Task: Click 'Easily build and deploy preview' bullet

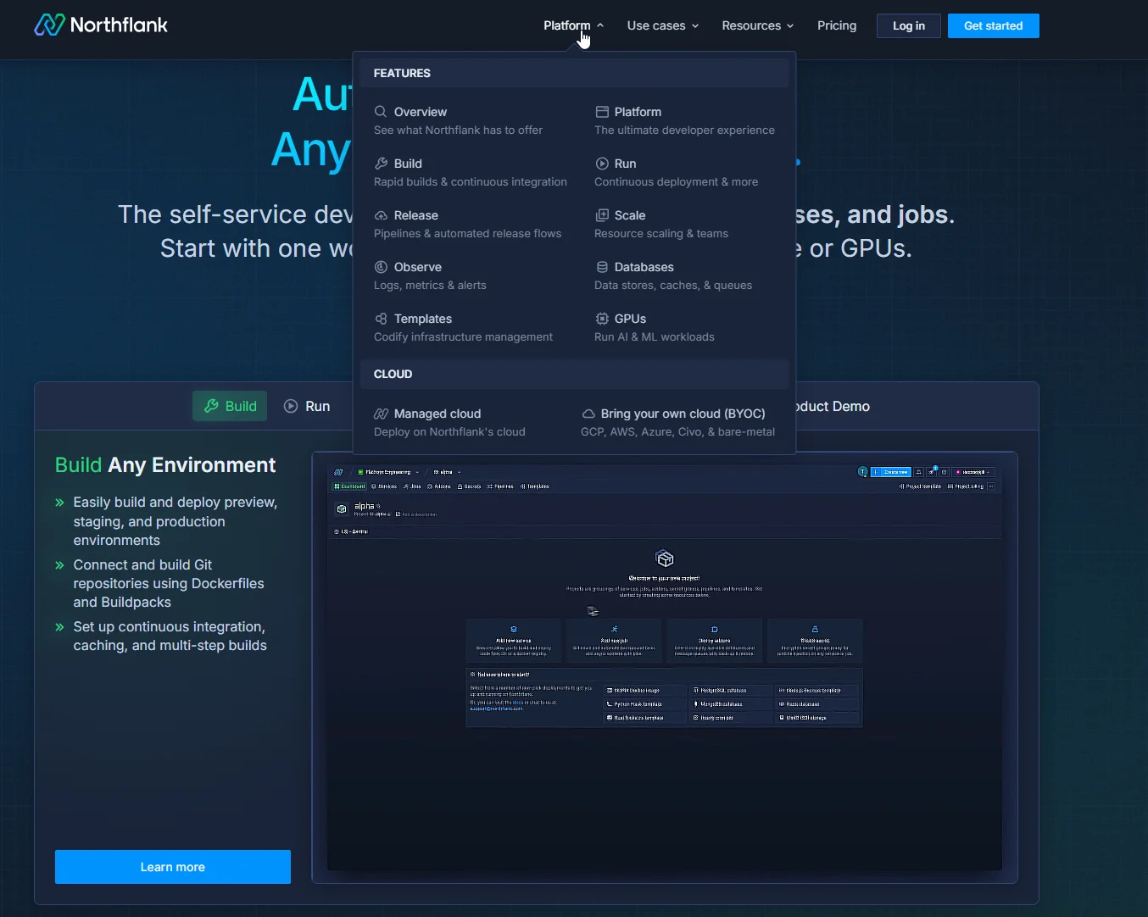Action: click(175, 521)
